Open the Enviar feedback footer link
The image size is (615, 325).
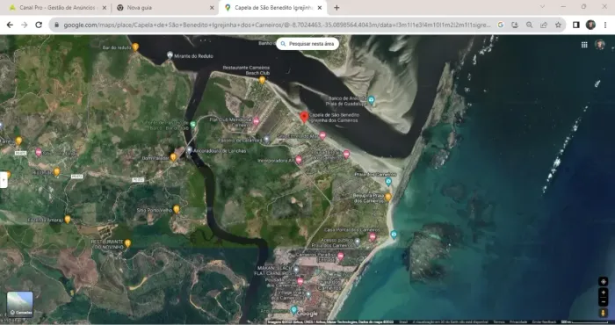[x=545, y=321]
